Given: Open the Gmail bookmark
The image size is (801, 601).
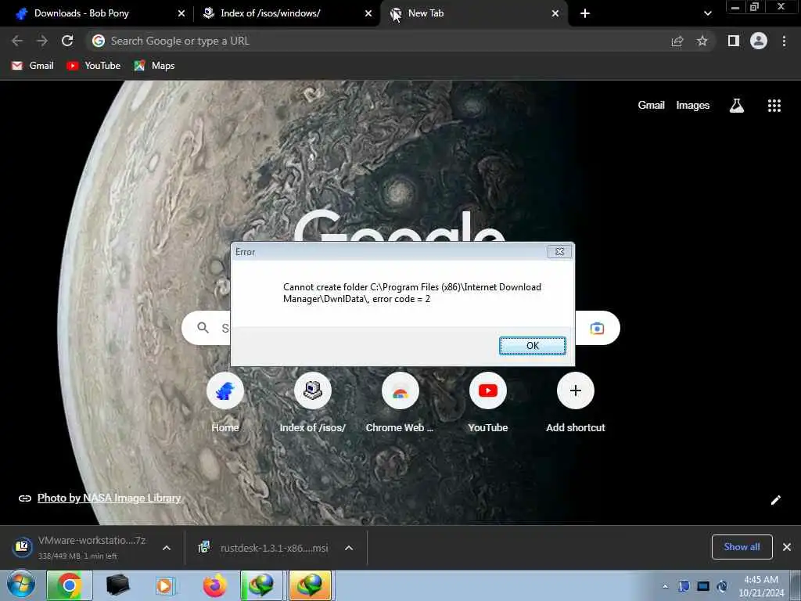Looking at the screenshot, I should pyautogui.click(x=33, y=66).
